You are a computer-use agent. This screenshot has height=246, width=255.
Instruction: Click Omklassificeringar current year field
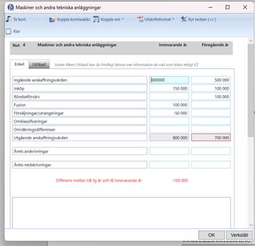point(169,121)
